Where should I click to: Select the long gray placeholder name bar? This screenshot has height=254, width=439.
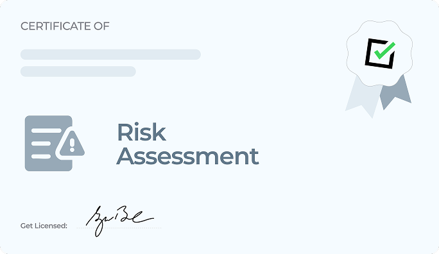click(x=110, y=55)
